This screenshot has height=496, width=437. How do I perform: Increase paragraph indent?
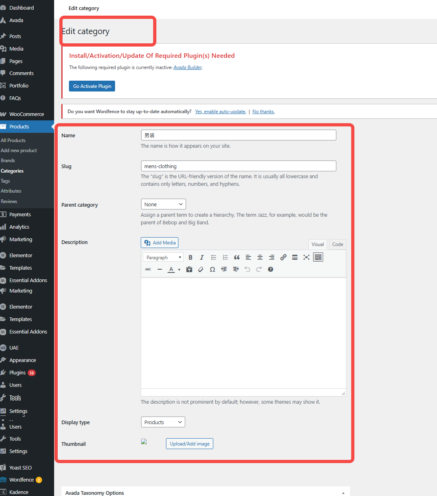(x=236, y=269)
